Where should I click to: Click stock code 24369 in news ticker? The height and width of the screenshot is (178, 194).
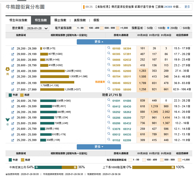168,7
